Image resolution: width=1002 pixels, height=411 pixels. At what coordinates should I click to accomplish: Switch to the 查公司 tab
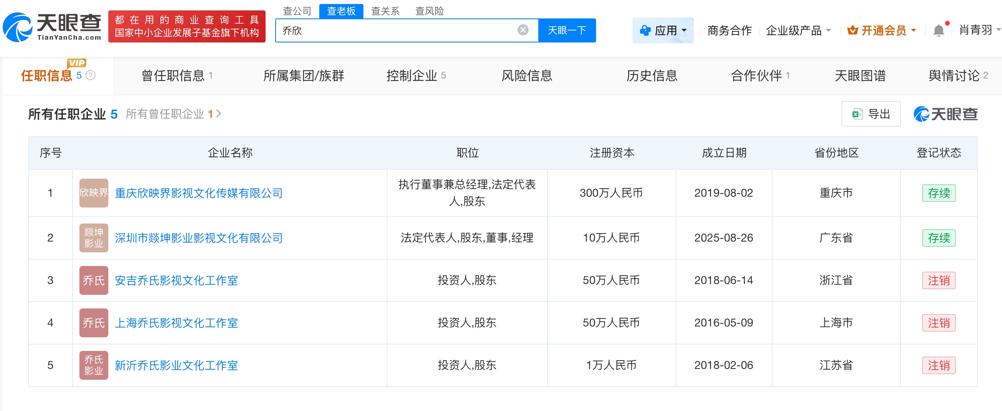tap(297, 11)
